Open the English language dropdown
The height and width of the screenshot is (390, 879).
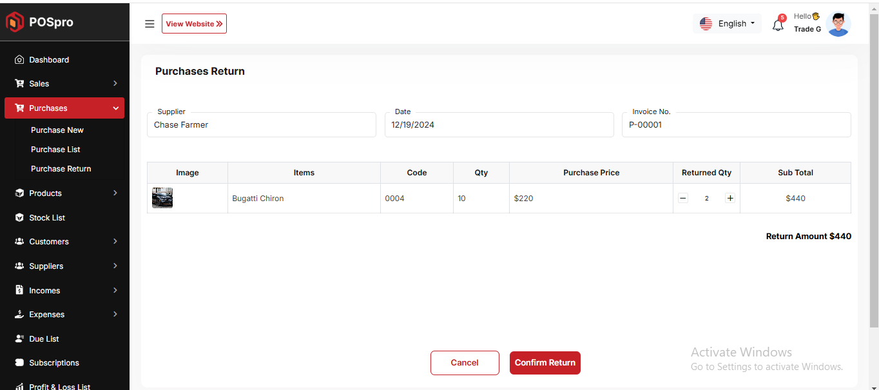click(727, 24)
